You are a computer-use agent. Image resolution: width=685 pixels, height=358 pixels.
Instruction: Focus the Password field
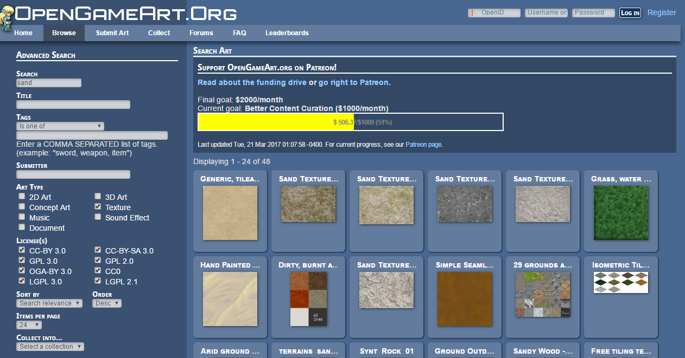[x=593, y=12]
